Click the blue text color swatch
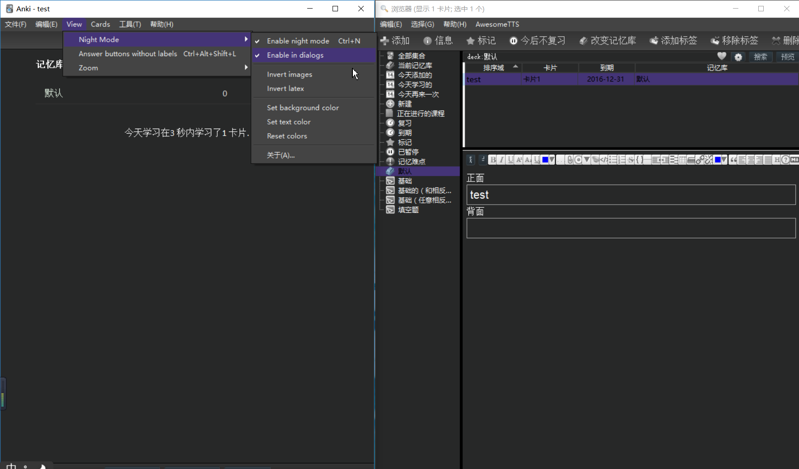799x469 pixels. pyautogui.click(x=545, y=159)
